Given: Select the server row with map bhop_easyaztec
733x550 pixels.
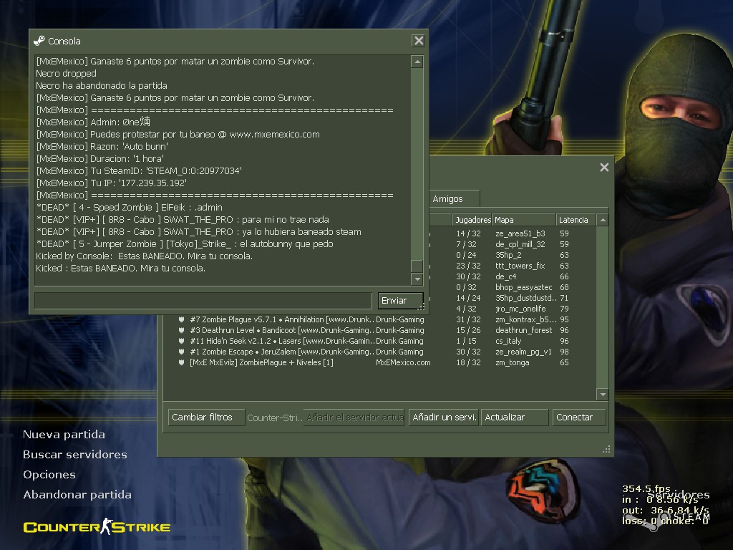Looking at the screenshot, I should point(513,287).
